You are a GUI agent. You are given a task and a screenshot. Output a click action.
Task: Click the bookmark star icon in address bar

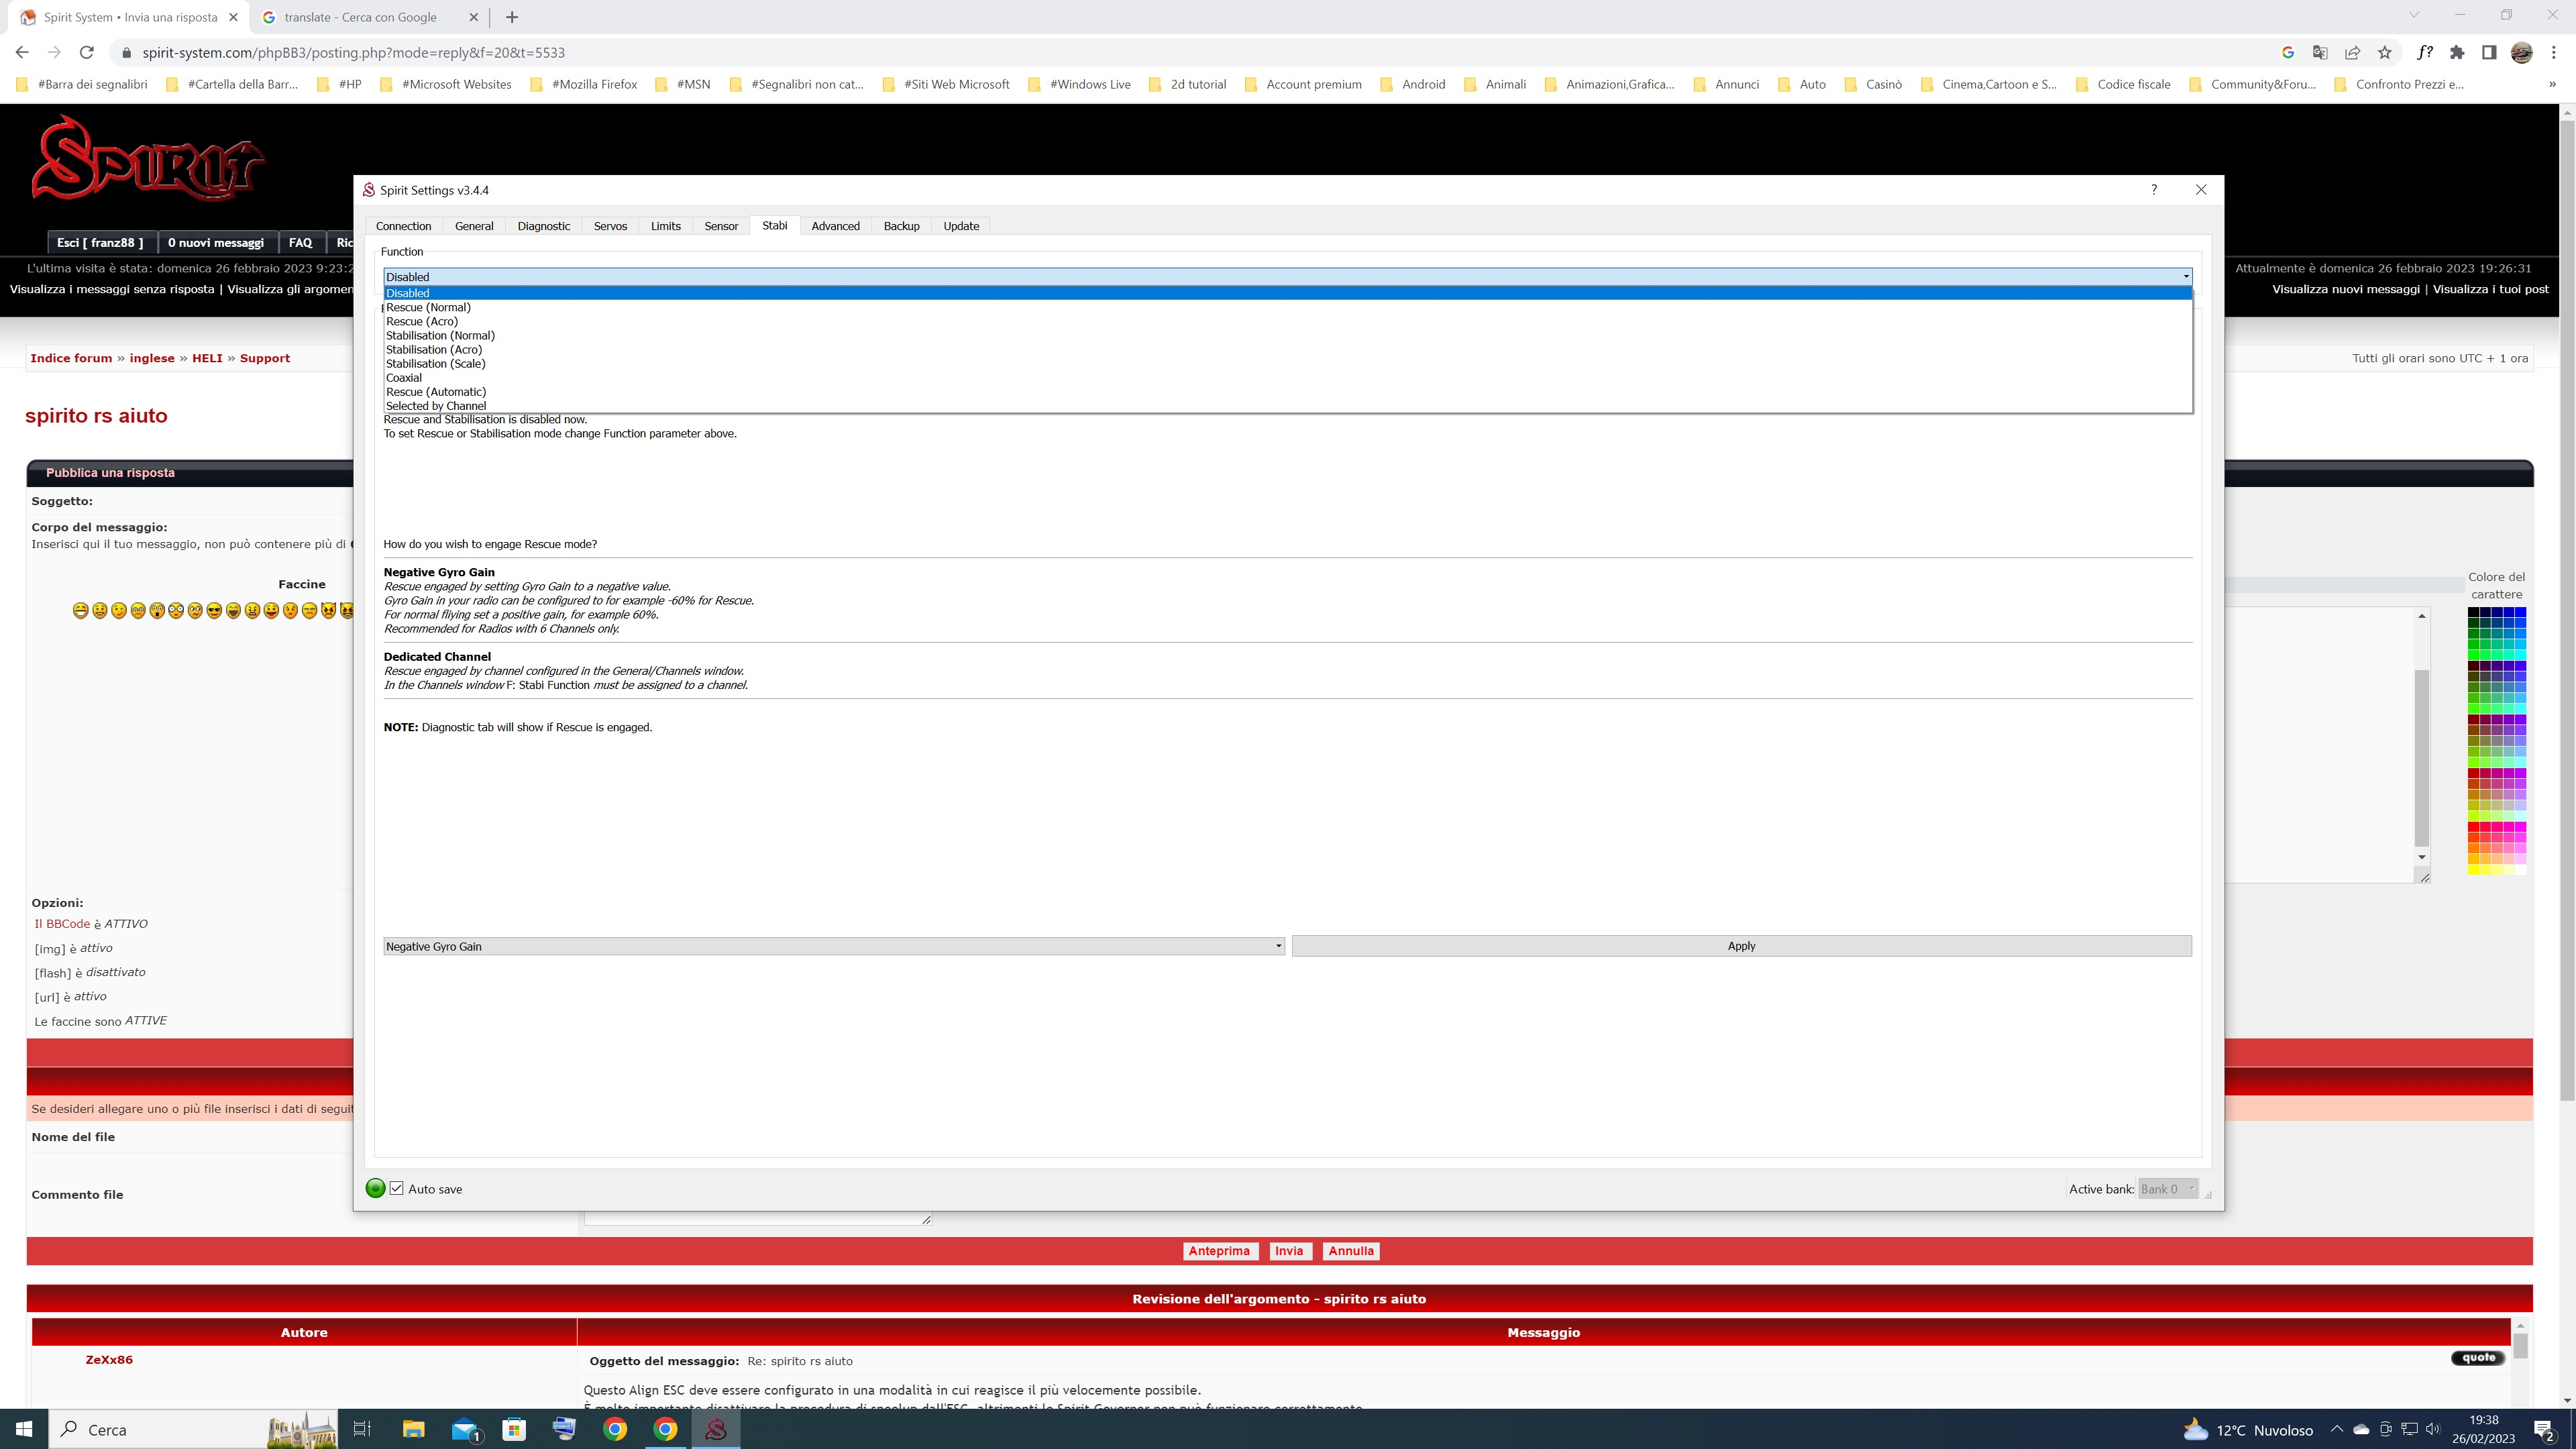[2385, 53]
